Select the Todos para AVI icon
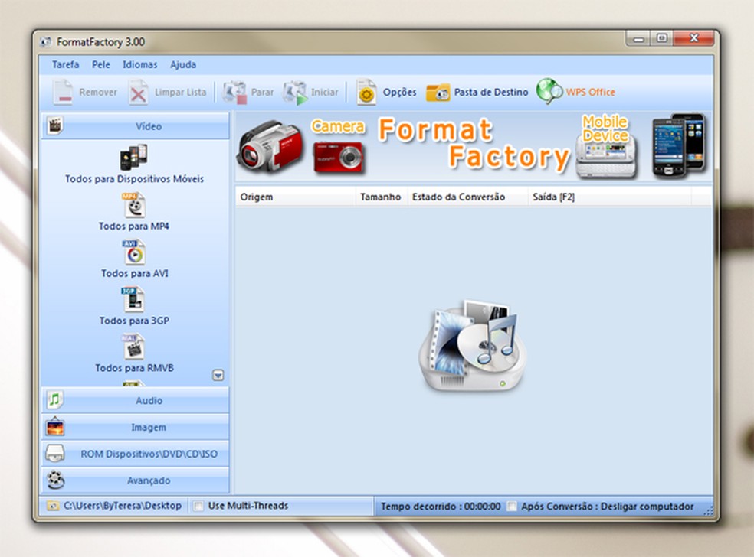754x557 pixels. click(x=133, y=252)
